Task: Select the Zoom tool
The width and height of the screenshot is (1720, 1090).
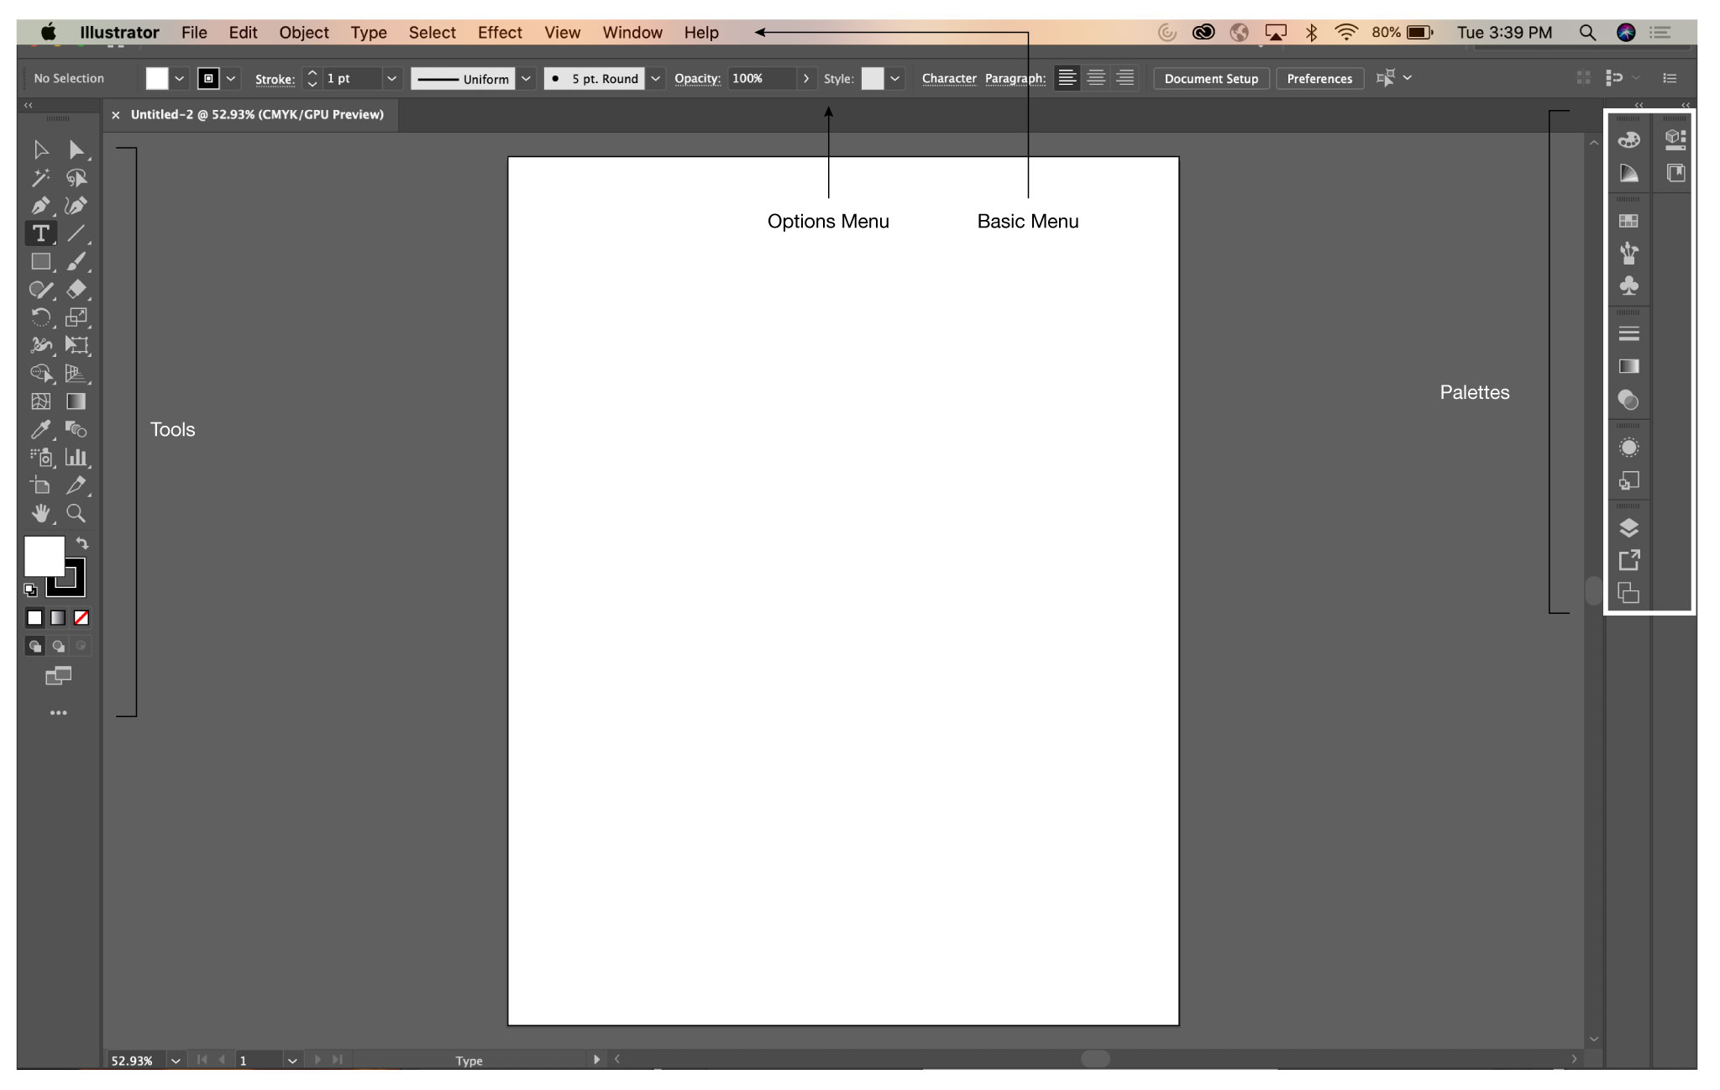Action: (77, 514)
